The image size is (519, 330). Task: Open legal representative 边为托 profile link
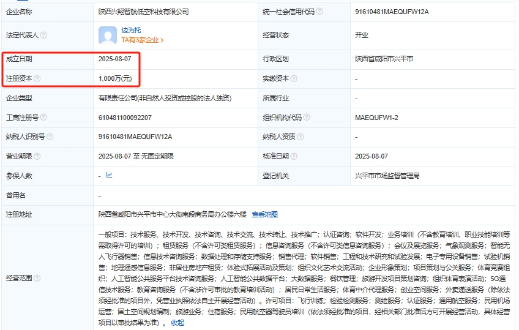(131, 30)
